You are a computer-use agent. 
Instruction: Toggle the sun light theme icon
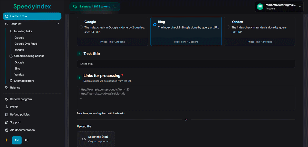click(x=7, y=140)
